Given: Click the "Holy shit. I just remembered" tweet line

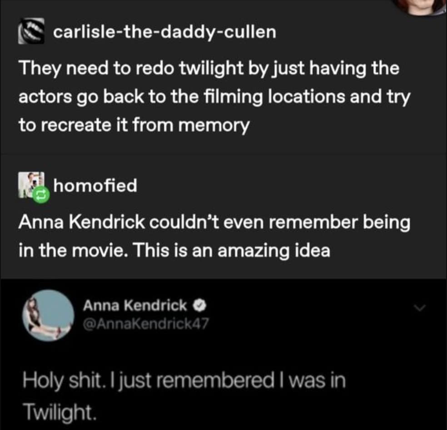Looking at the screenshot, I should (x=184, y=381).
